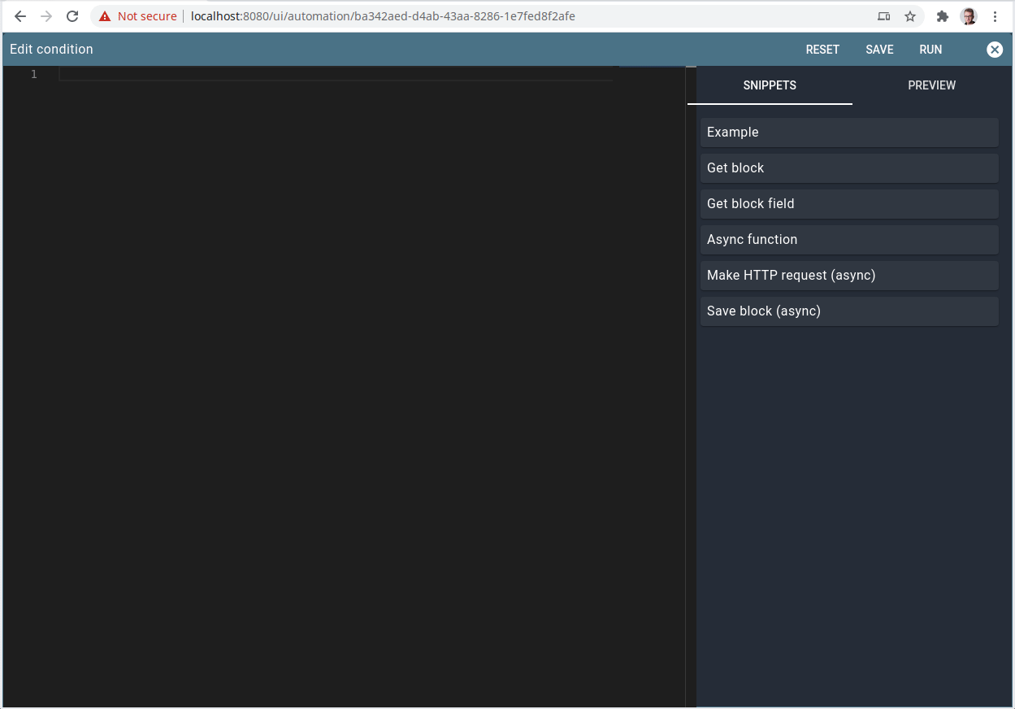1015x709 pixels.
Task: Place the cursor in code editor line 1
Action: click(336, 74)
